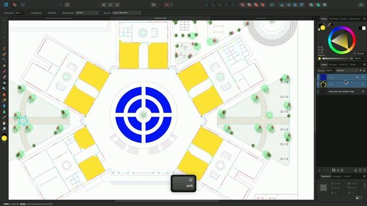The image size is (367, 206).
Task: Open the History panel tab
Action: 348,176
